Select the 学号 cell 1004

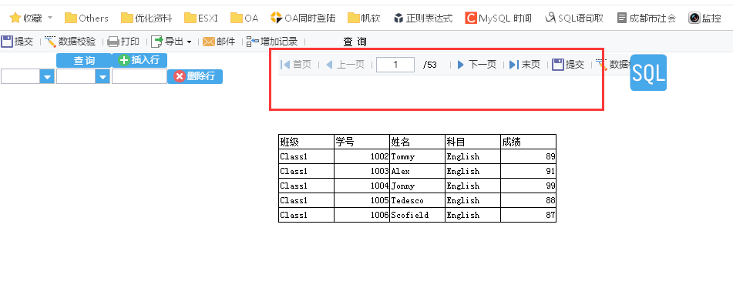pos(361,186)
